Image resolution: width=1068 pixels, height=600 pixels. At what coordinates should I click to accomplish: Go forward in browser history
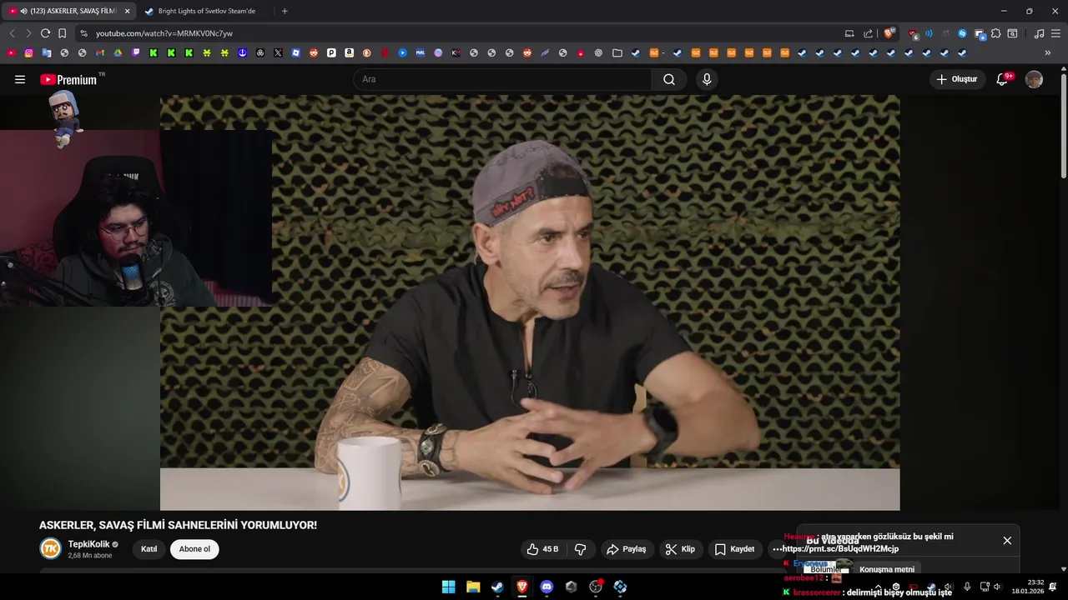[28, 33]
